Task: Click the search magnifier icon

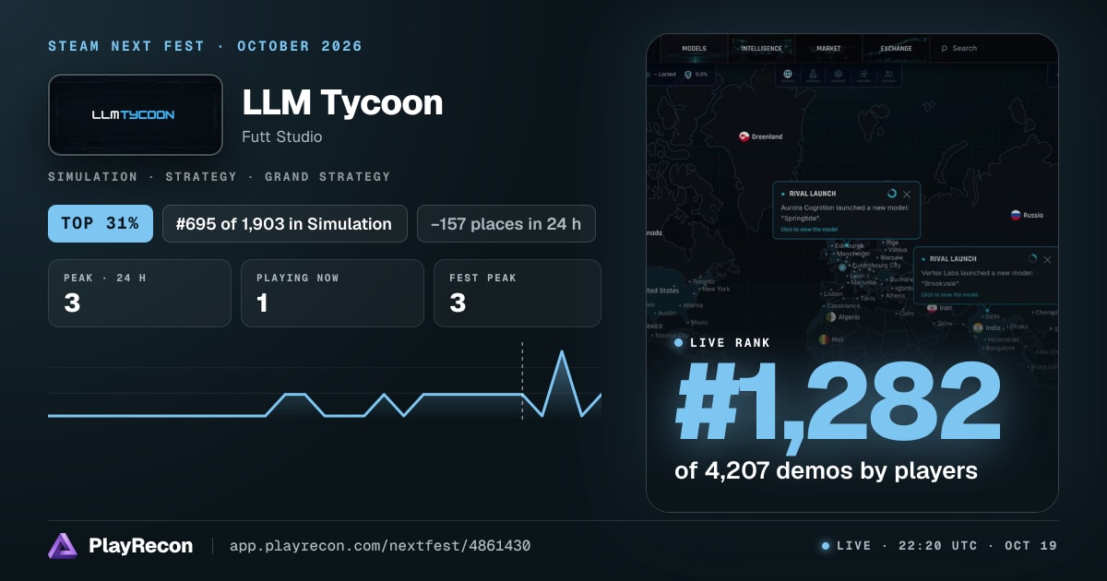Action: point(944,49)
